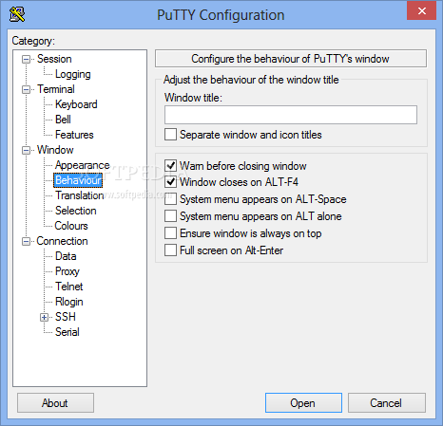
Task: Collapse the Window tree node
Action: (x=26, y=150)
